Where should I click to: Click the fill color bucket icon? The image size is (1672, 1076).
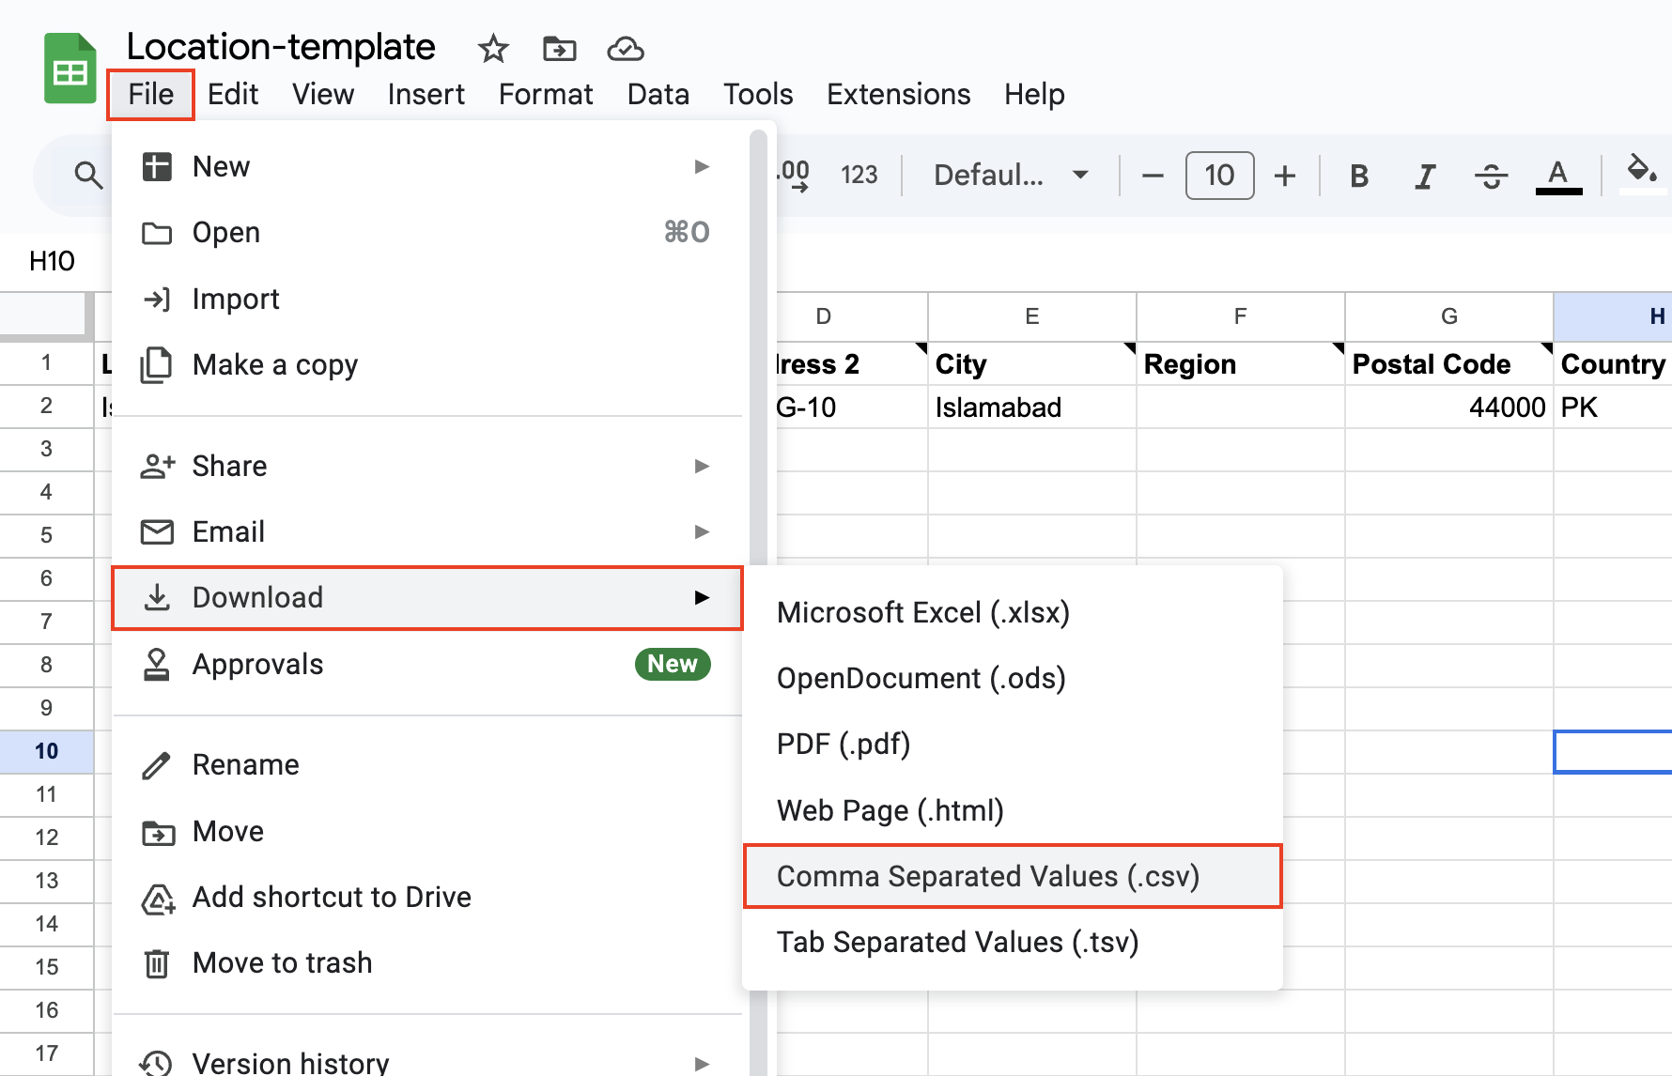pos(1640,171)
